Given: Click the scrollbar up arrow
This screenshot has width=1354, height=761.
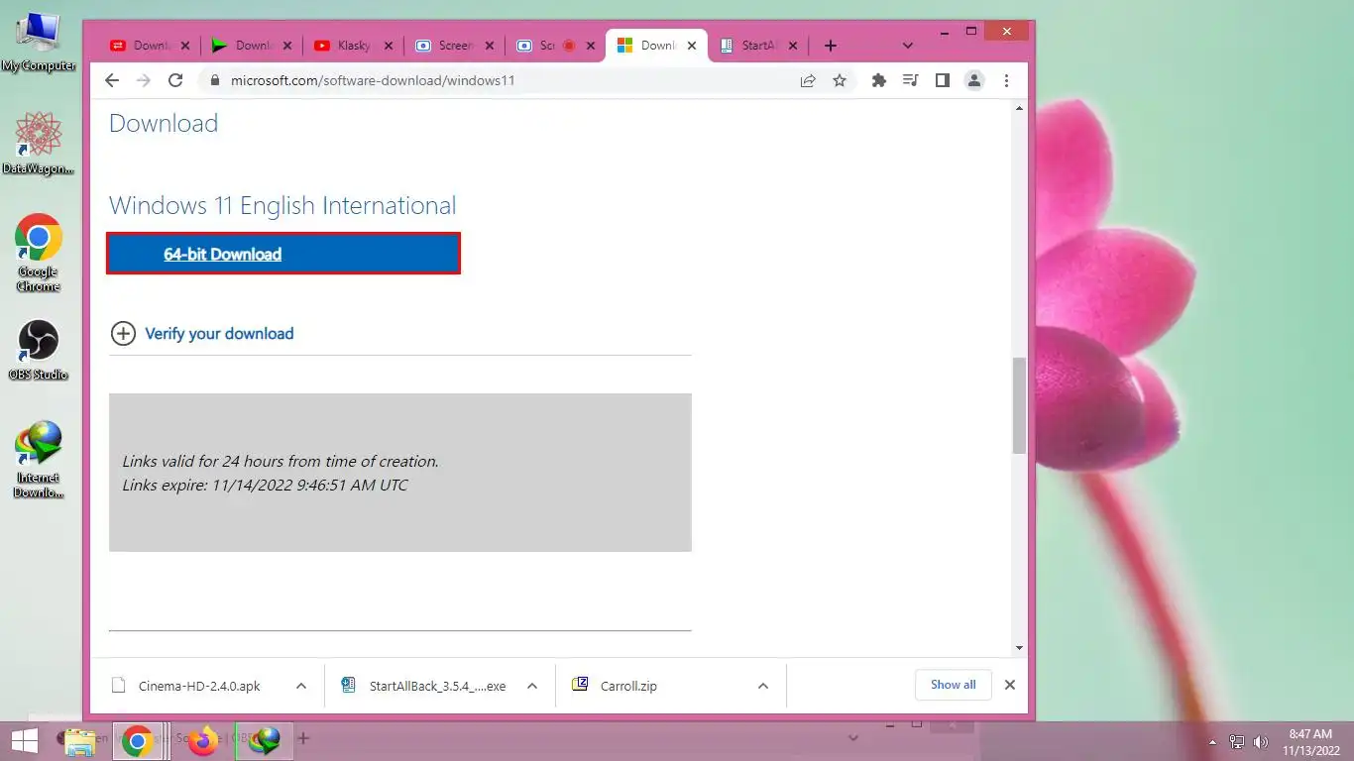Looking at the screenshot, I should [1019, 108].
